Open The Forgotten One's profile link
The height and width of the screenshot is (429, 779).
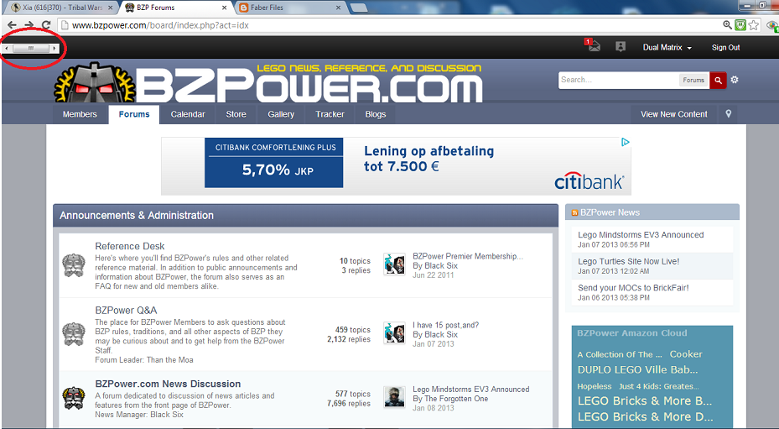456,399
